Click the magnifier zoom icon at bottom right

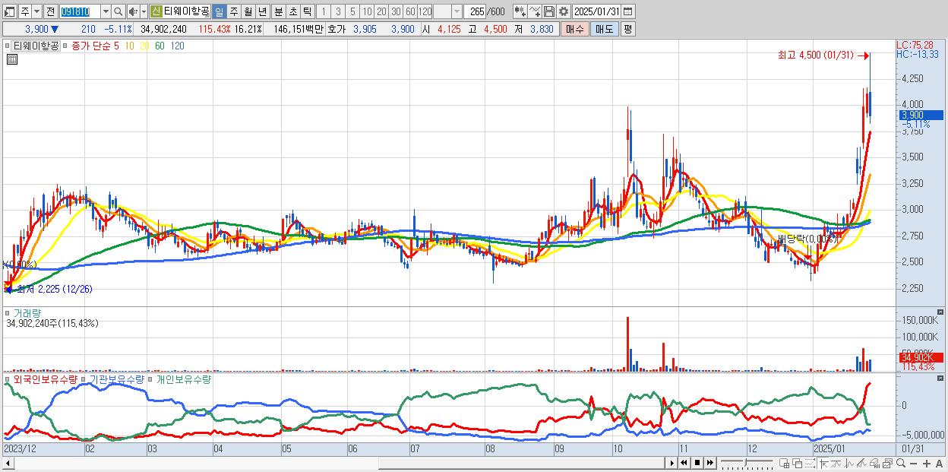901,464
